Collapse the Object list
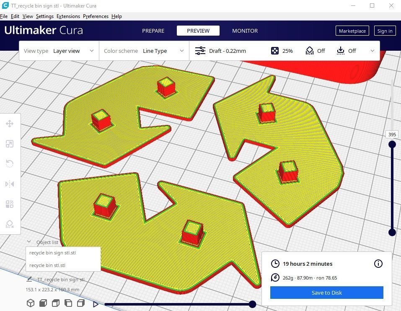Viewport: 401px width, 311px height. tap(29, 242)
